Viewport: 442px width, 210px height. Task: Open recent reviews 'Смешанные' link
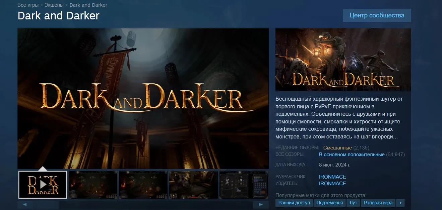click(337, 148)
